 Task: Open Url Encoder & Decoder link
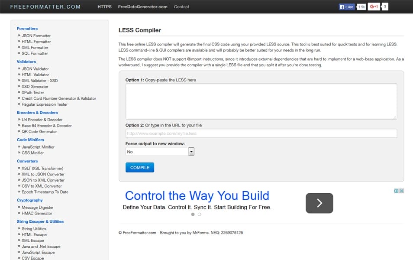42,120
